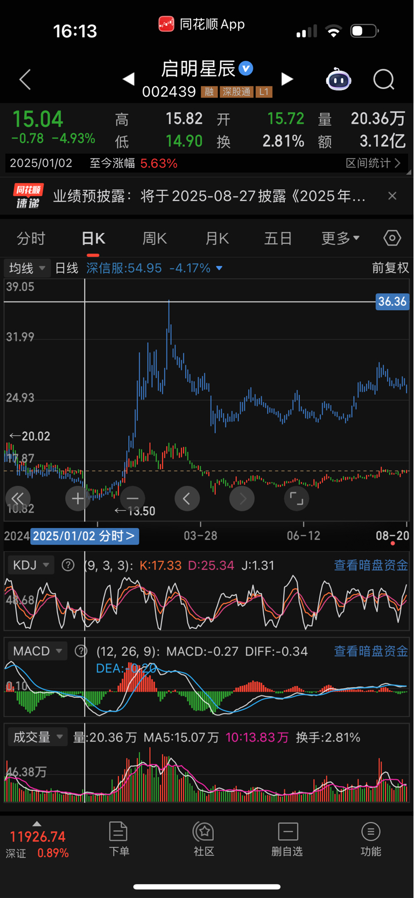
Task: Open MACD help question mark
Action: [x=81, y=651]
